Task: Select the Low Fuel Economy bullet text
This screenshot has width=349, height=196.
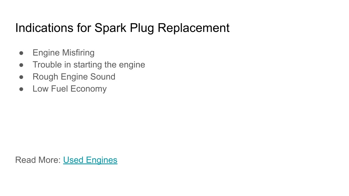Action: click(x=70, y=89)
